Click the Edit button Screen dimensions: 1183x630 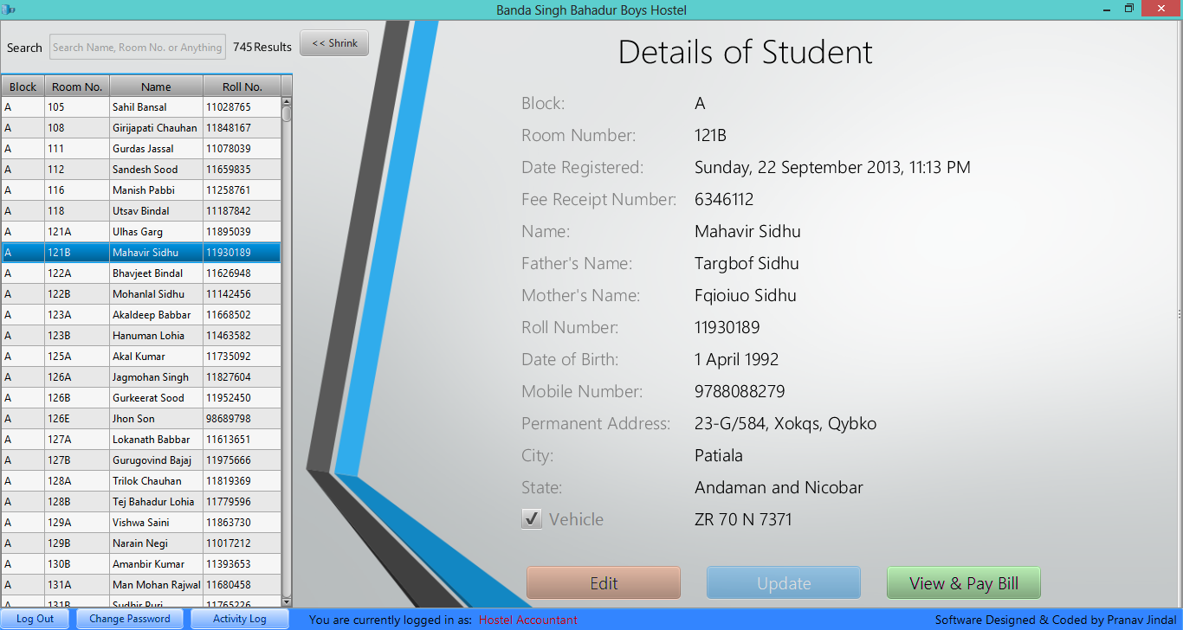click(604, 583)
